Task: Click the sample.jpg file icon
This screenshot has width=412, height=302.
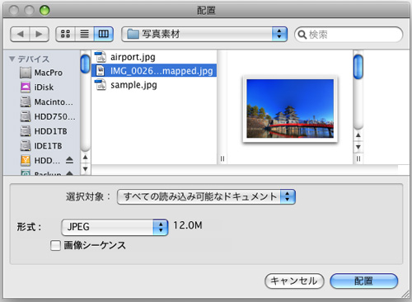Action: coord(101,85)
